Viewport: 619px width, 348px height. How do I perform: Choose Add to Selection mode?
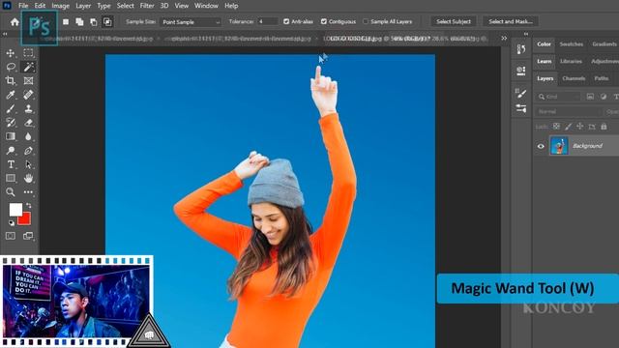(x=79, y=22)
